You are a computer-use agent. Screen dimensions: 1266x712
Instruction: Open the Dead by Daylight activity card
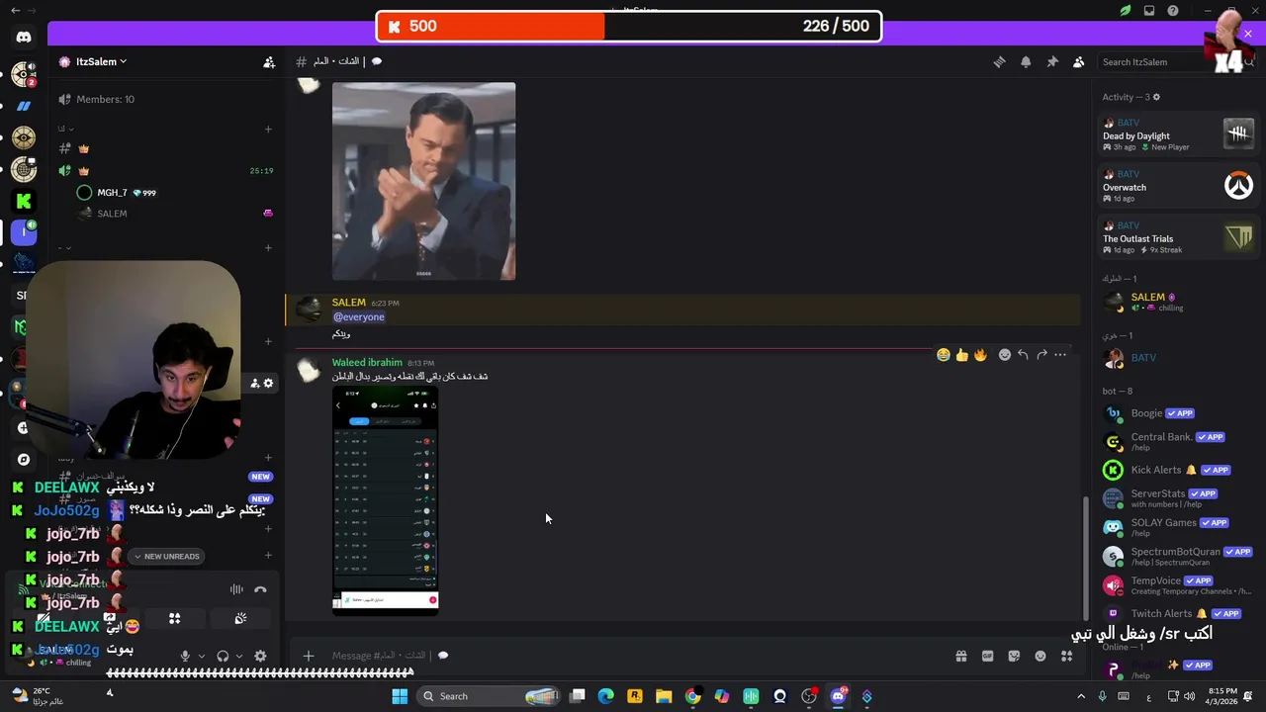1177,133
